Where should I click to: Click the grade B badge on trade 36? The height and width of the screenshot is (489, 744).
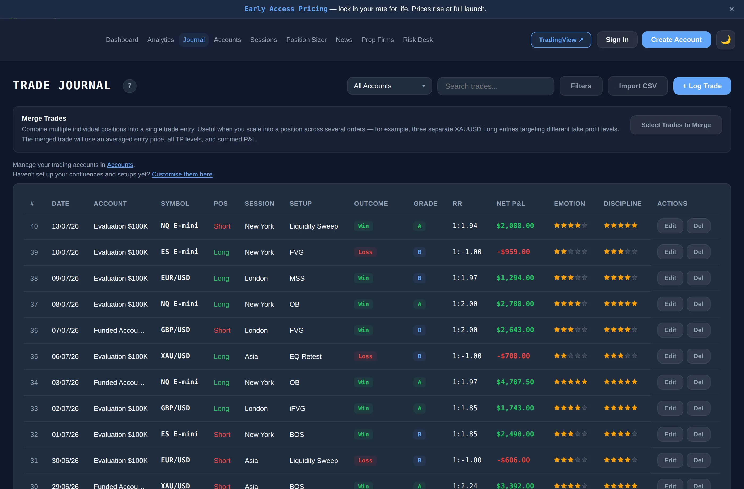click(419, 330)
